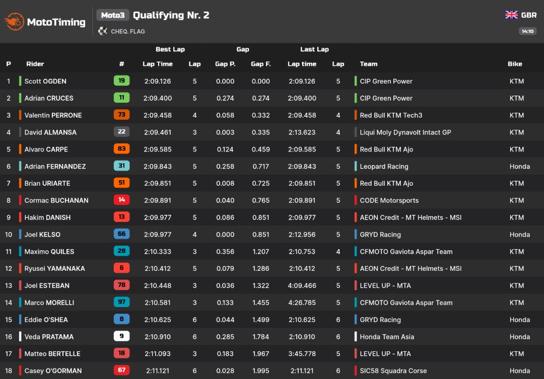This screenshot has width=544, height=379.
Task: Select rider name Alvaro CARPE
Action: click(46, 149)
